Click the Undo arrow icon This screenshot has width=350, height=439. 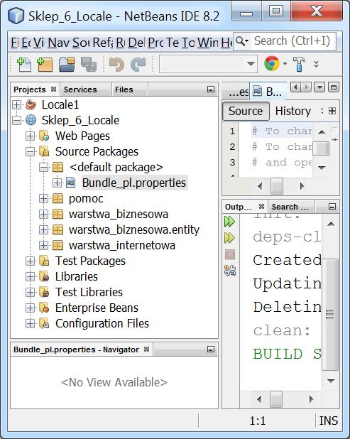point(116,65)
